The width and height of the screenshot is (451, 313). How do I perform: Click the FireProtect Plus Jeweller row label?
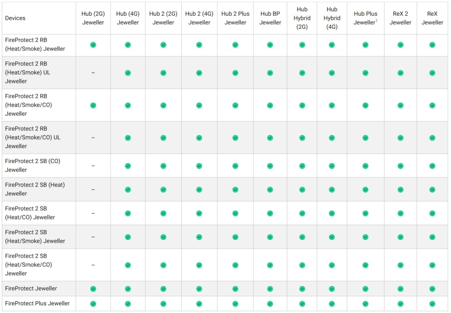[37, 303]
